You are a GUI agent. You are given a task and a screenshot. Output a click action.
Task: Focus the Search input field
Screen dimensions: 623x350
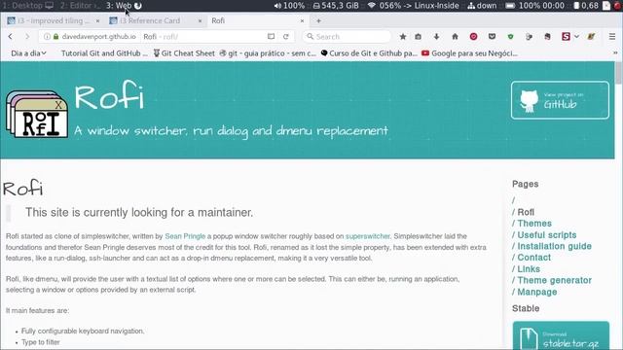click(347, 37)
